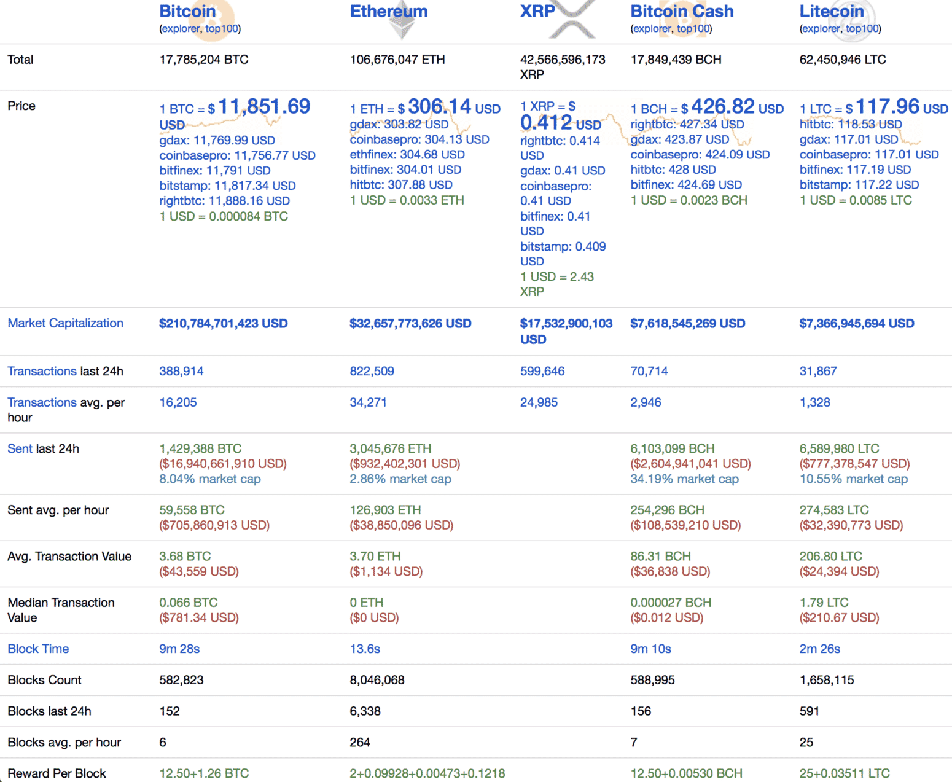Click Bitcoin coinbasepro price 11,756.77
952x782 pixels.
[x=237, y=155]
